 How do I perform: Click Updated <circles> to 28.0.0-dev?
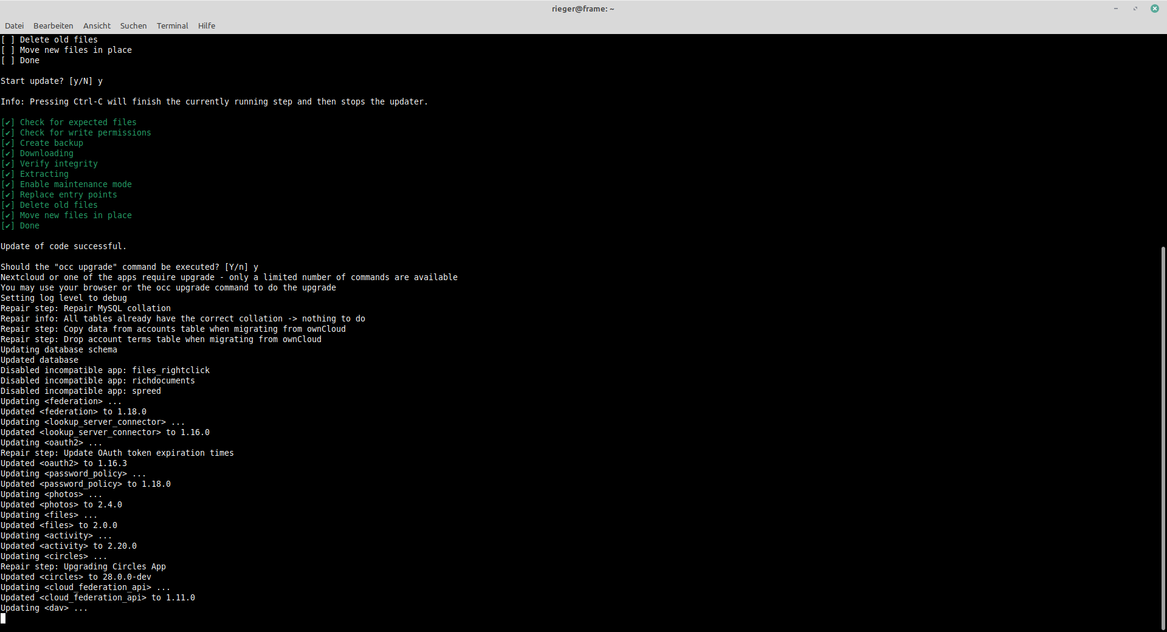[76, 577]
